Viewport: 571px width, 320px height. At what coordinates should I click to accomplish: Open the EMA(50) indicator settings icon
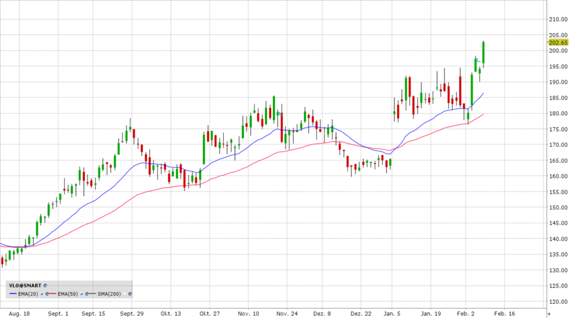[x=87, y=294]
